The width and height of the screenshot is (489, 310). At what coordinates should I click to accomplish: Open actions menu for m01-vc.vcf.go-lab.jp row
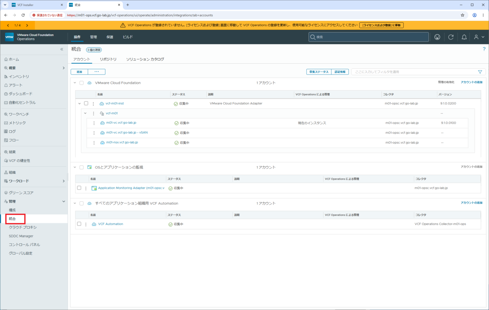click(x=94, y=123)
